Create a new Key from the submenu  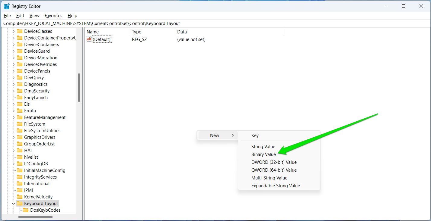pos(255,135)
